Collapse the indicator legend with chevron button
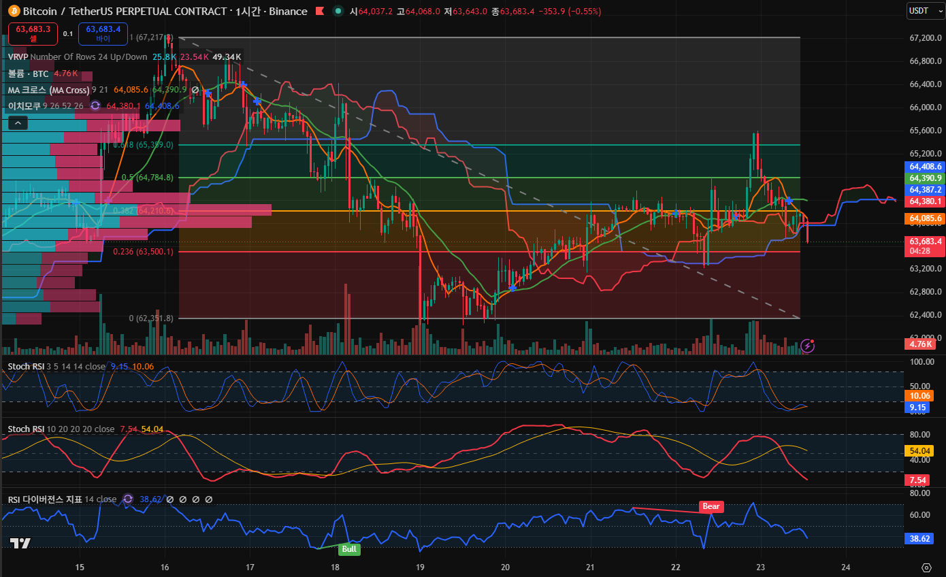Viewport: 946px width, 577px height. tap(18, 123)
